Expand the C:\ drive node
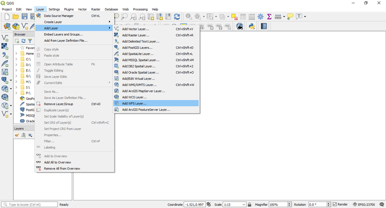The height and width of the screenshot is (208, 386). click(x=16, y=59)
